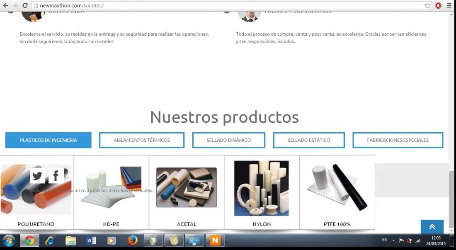456x250 pixels.
Task: Open the Chrome hamburger menu
Action: point(449,5)
